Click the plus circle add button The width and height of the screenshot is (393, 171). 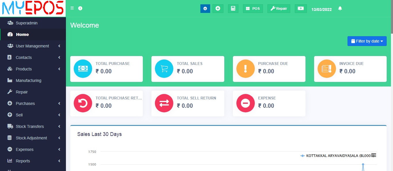[218, 9]
